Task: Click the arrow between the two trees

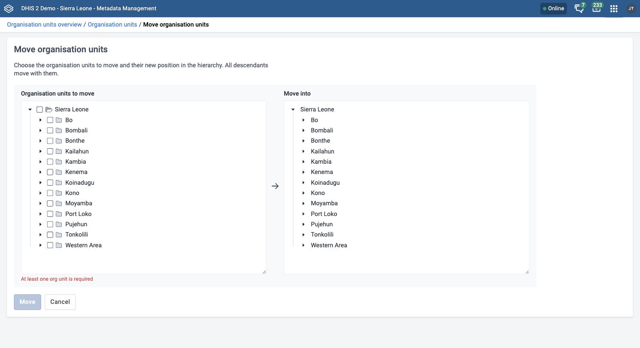Action: pos(275,186)
